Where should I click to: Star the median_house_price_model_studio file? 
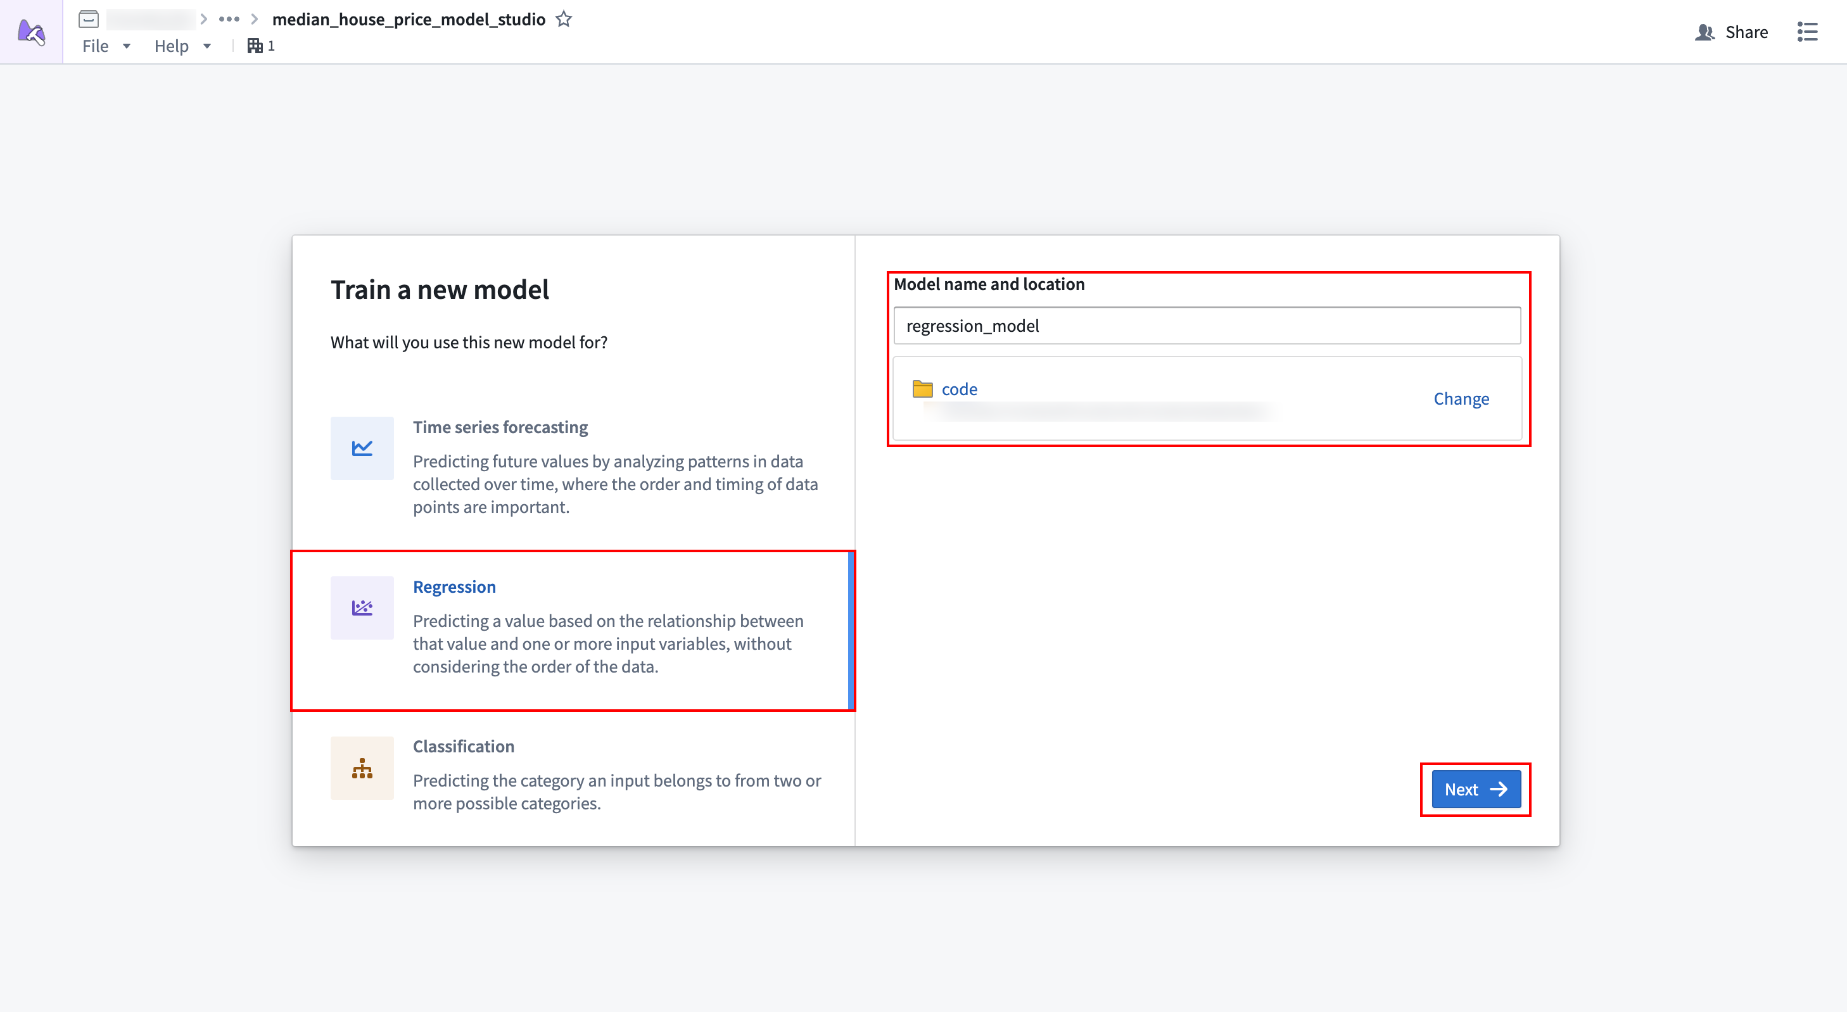[564, 20]
